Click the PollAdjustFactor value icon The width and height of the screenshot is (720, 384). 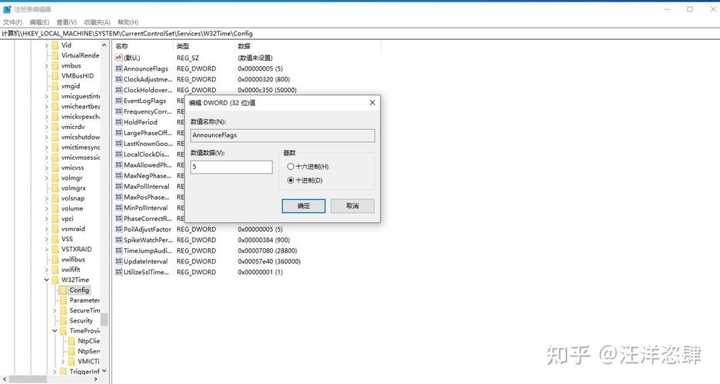click(x=118, y=229)
